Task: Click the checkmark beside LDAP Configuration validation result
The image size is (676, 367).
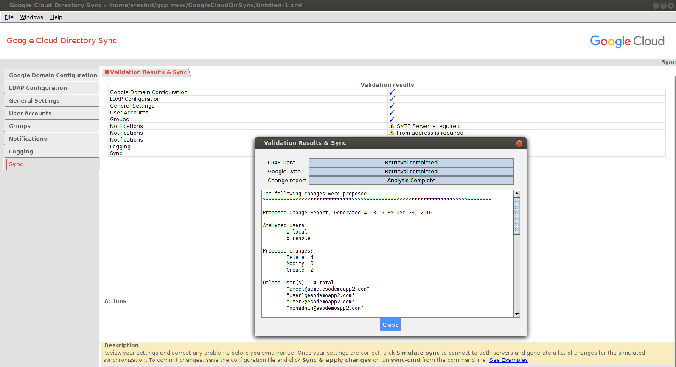Action: (392, 99)
